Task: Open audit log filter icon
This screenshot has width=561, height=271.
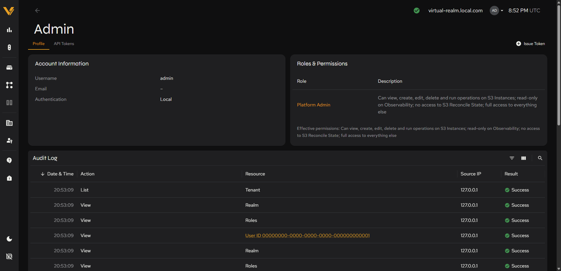Action: (512, 158)
